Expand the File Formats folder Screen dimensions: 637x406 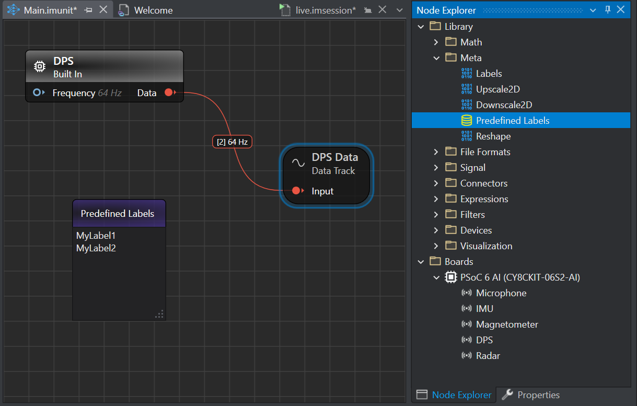tap(436, 152)
